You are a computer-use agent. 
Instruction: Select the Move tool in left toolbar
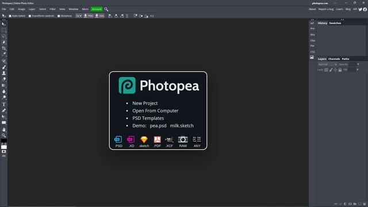pyautogui.click(x=4, y=24)
